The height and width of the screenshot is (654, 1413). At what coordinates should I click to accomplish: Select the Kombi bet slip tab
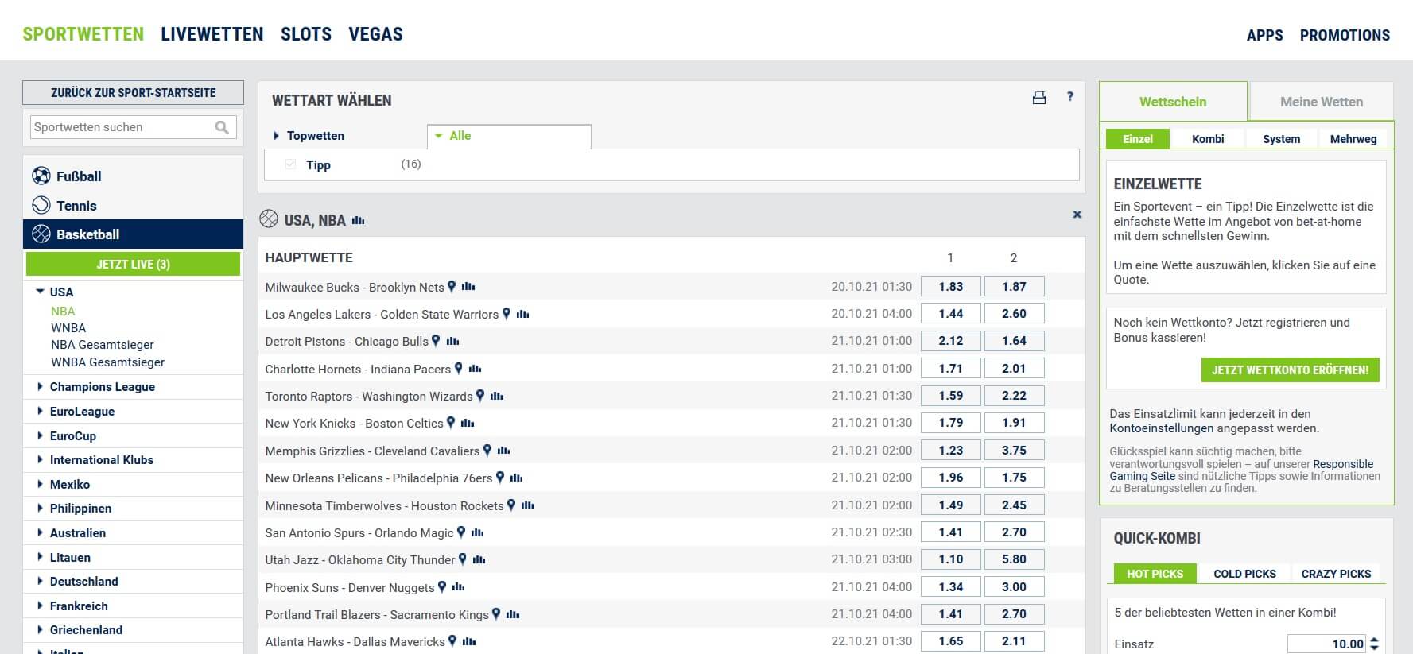(x=1208, y=139)
